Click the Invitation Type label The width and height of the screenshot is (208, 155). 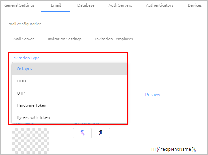[x=26, y=58]
